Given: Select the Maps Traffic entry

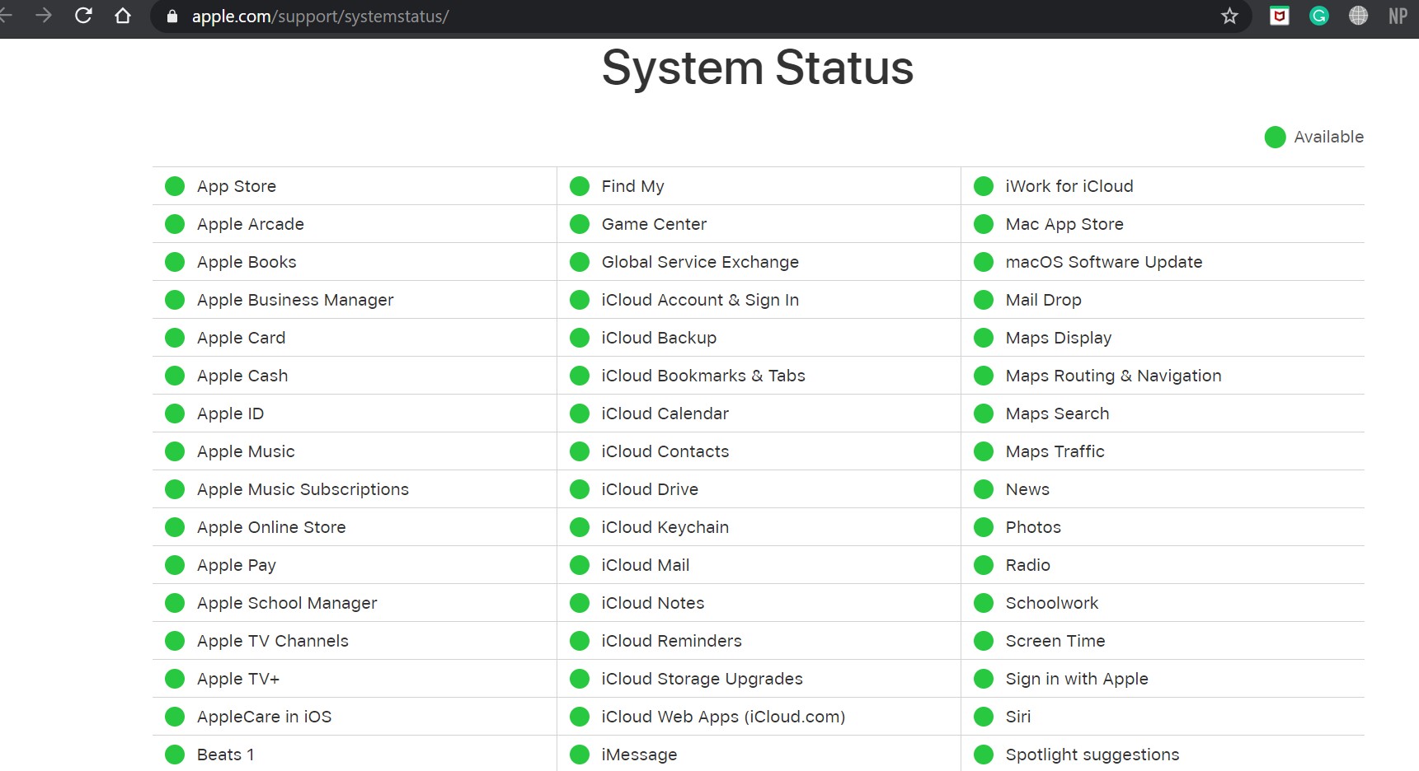Looking at the screenshot, I should pyautogui.click(x=1055, y=451).
